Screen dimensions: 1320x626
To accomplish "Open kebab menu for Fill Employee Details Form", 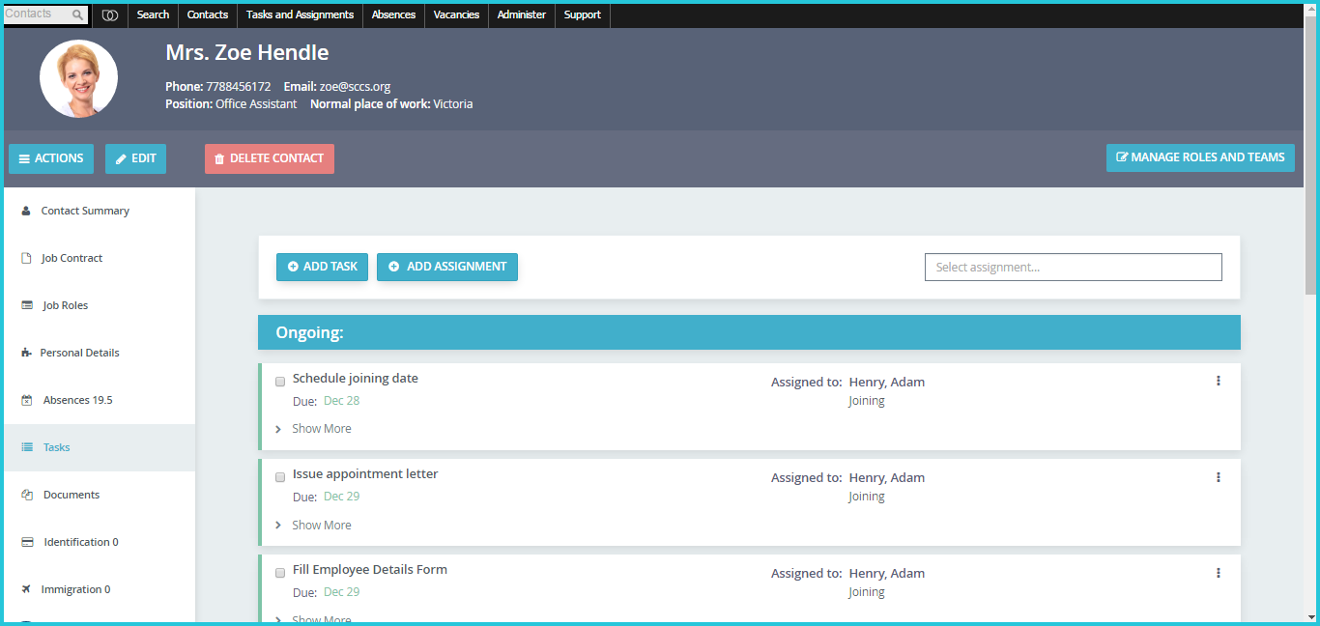I will click(1219, 573).
